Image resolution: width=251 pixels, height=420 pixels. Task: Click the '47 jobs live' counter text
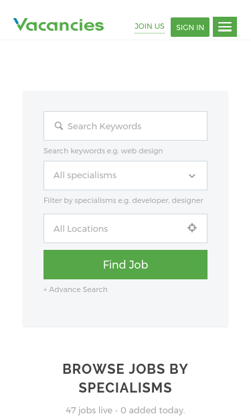click(x=89, y=411)
